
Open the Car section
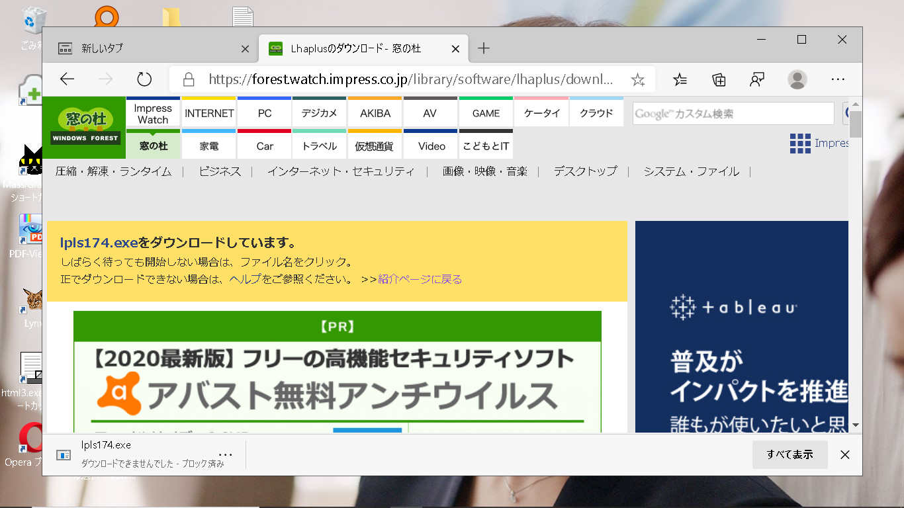pos(265,144)
